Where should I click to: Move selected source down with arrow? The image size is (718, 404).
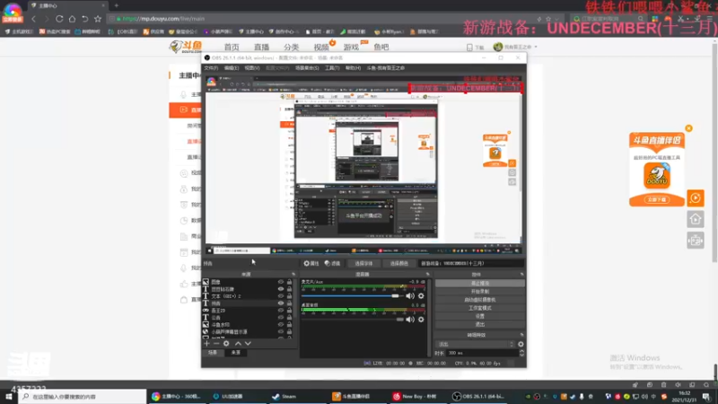pyautogui.click(x=248, y=344)
